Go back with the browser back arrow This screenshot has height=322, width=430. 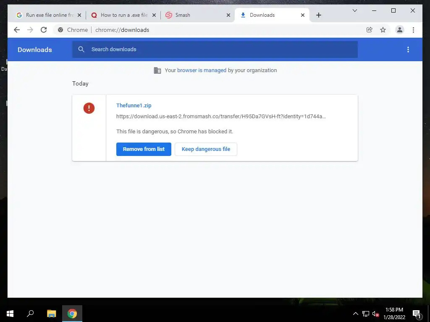[x=17, y=30]
